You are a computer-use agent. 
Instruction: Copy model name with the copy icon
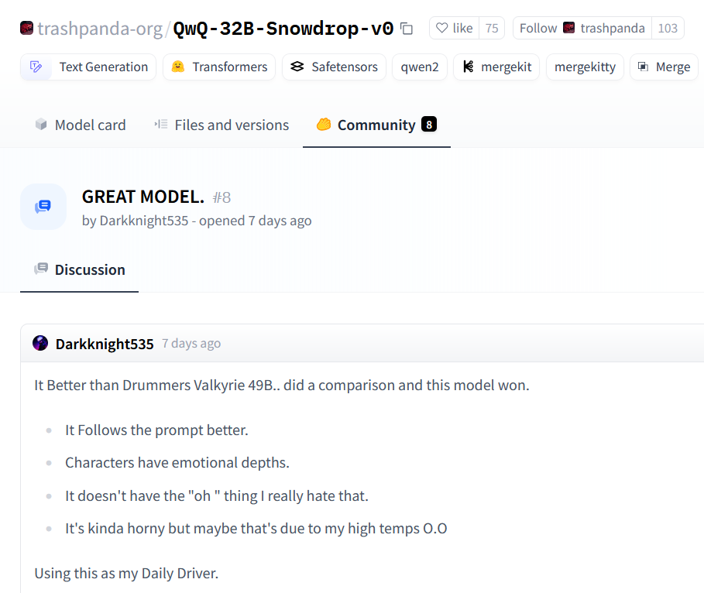[x=407, y=29]
